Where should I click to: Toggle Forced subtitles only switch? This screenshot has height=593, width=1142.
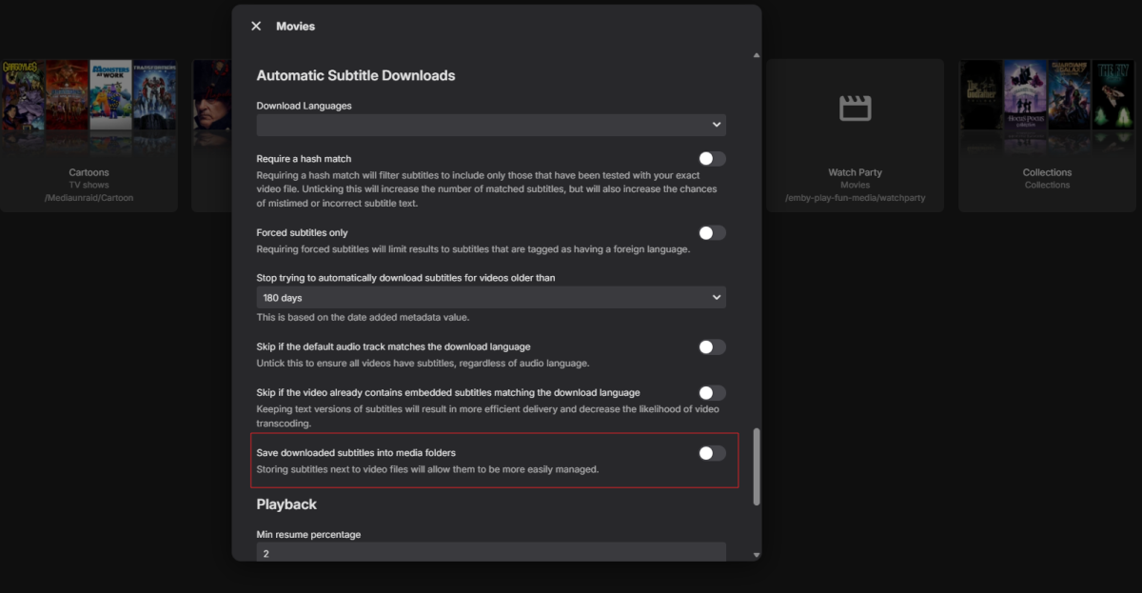[x=712, y=233]
